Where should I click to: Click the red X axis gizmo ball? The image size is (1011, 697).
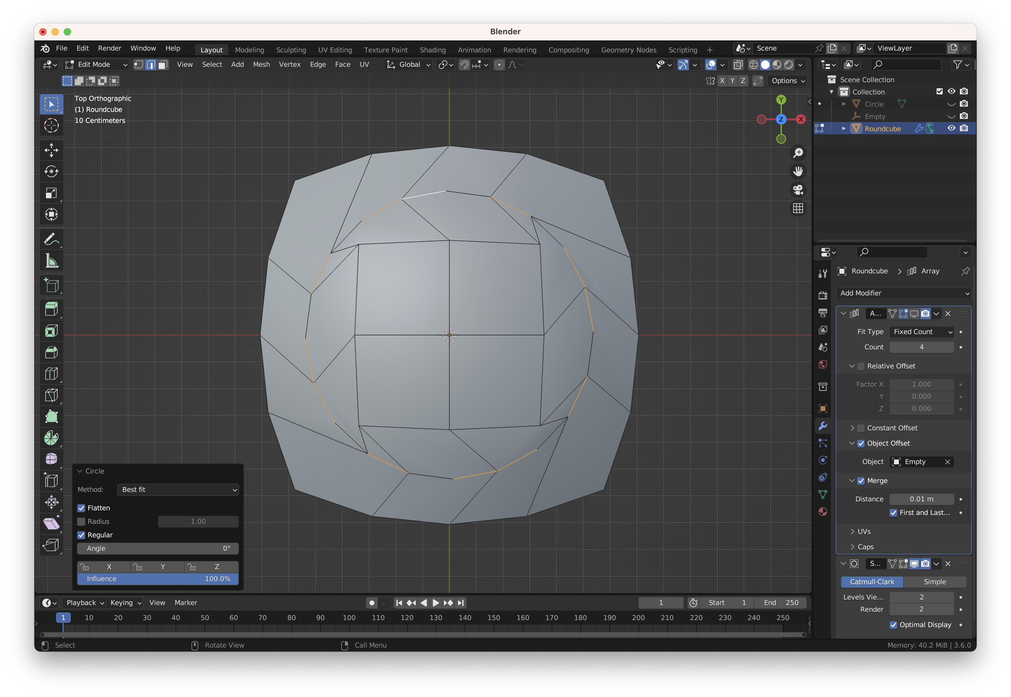pyautogui.click(x=801, y=119)
